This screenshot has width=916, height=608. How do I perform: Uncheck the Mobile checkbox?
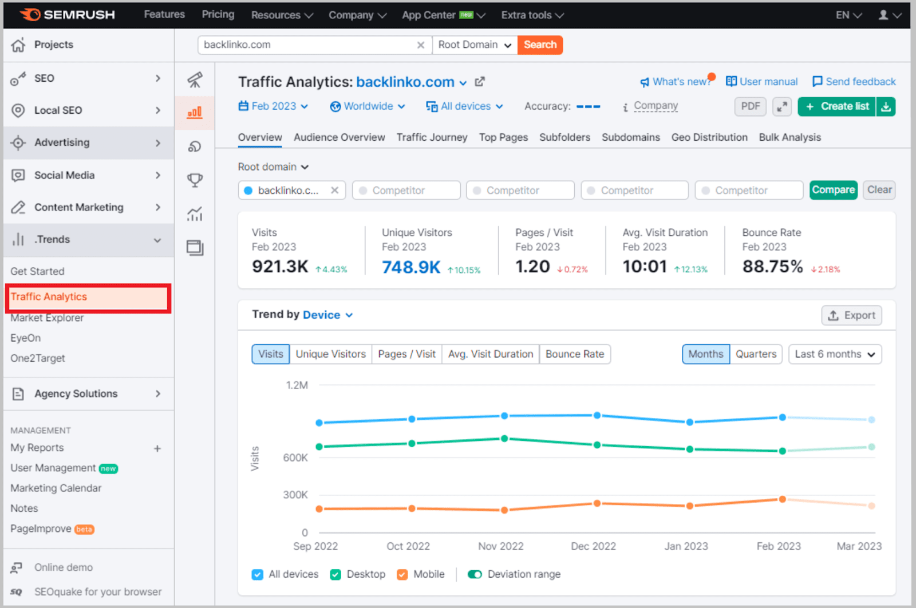pos(402,574)
